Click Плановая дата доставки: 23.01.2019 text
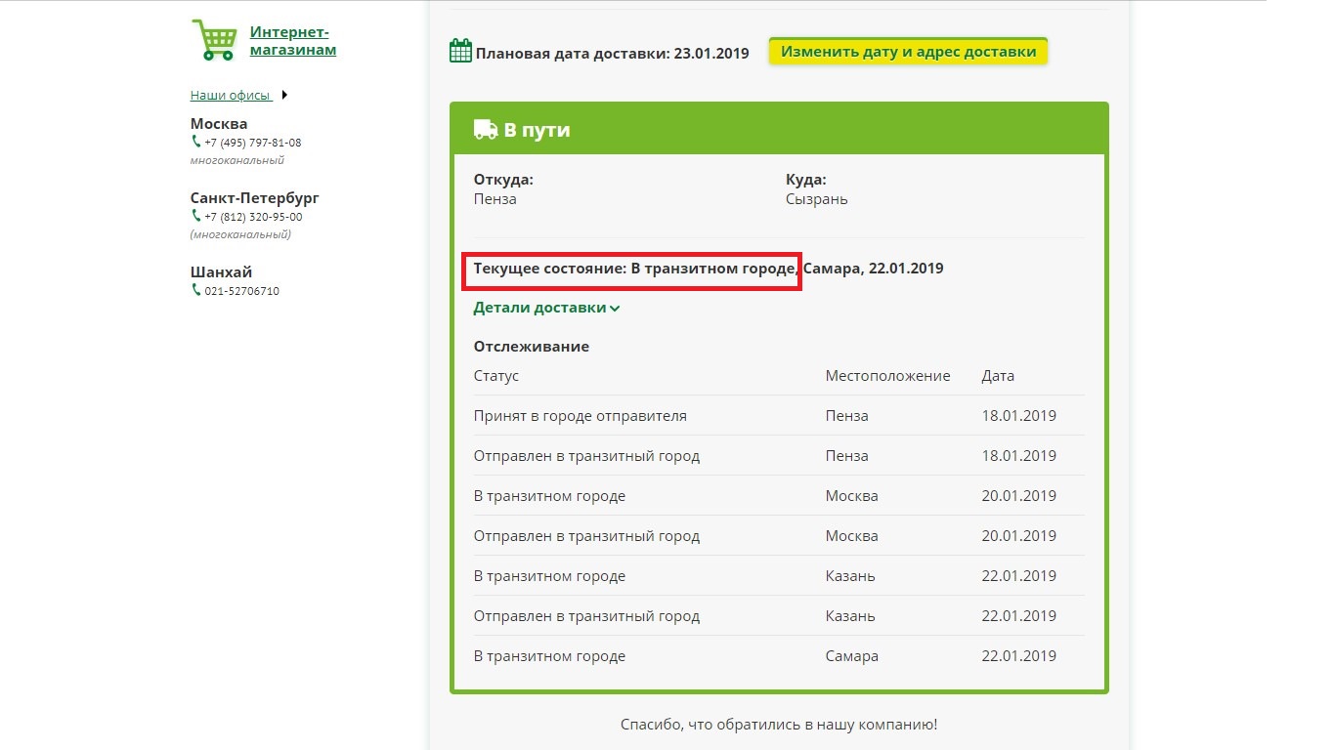 coord(612,54)
